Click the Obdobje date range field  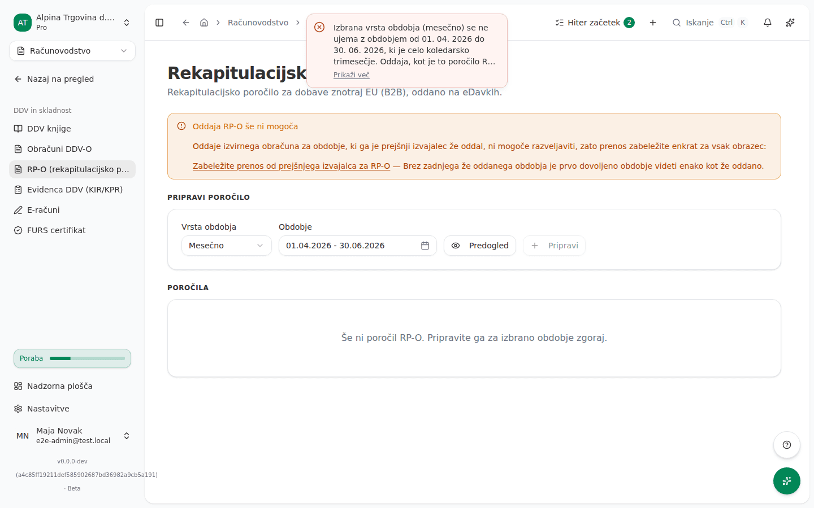358,246
